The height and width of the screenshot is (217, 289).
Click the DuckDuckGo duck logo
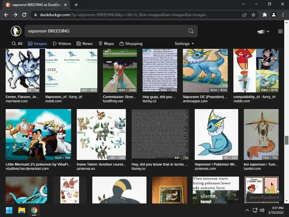point(16,31)
